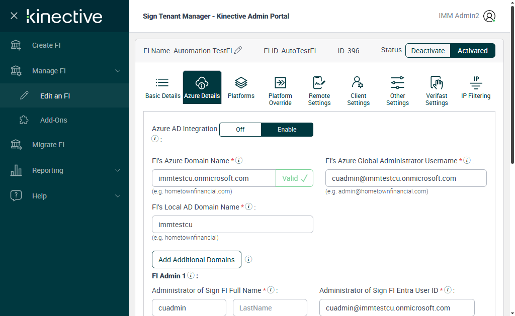
Task: Click the Entra User ID field
Action: coord(397,308)
